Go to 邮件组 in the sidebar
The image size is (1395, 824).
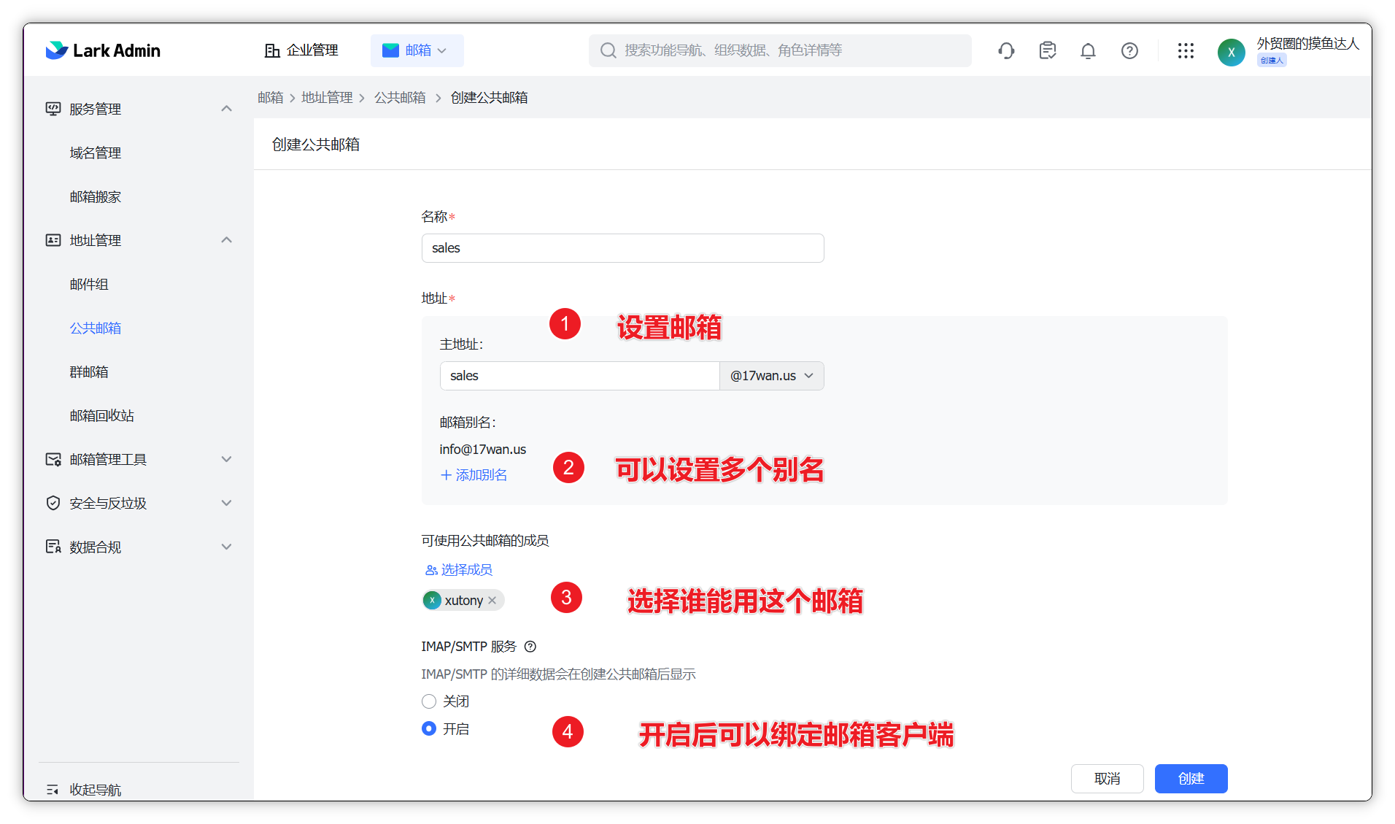89,284
